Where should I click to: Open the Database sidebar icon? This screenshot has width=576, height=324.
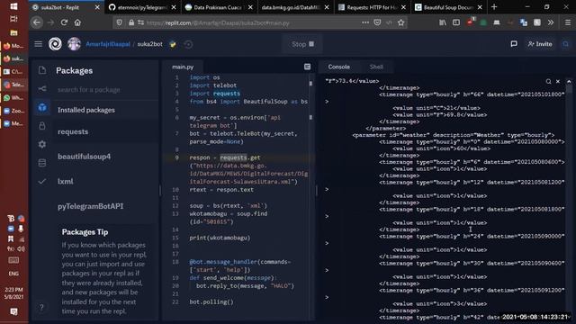coord(42,163)
